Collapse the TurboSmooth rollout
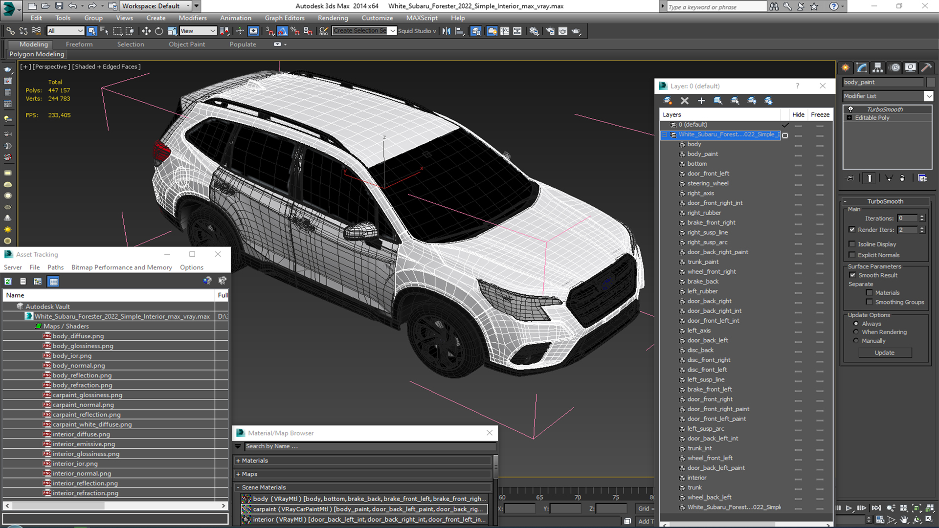 846,201
